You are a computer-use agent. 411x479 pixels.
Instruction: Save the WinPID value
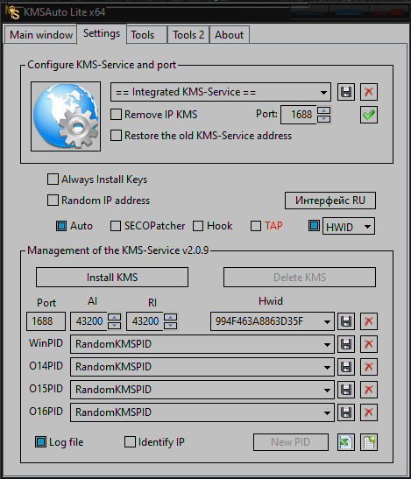[x=346, y=344]
